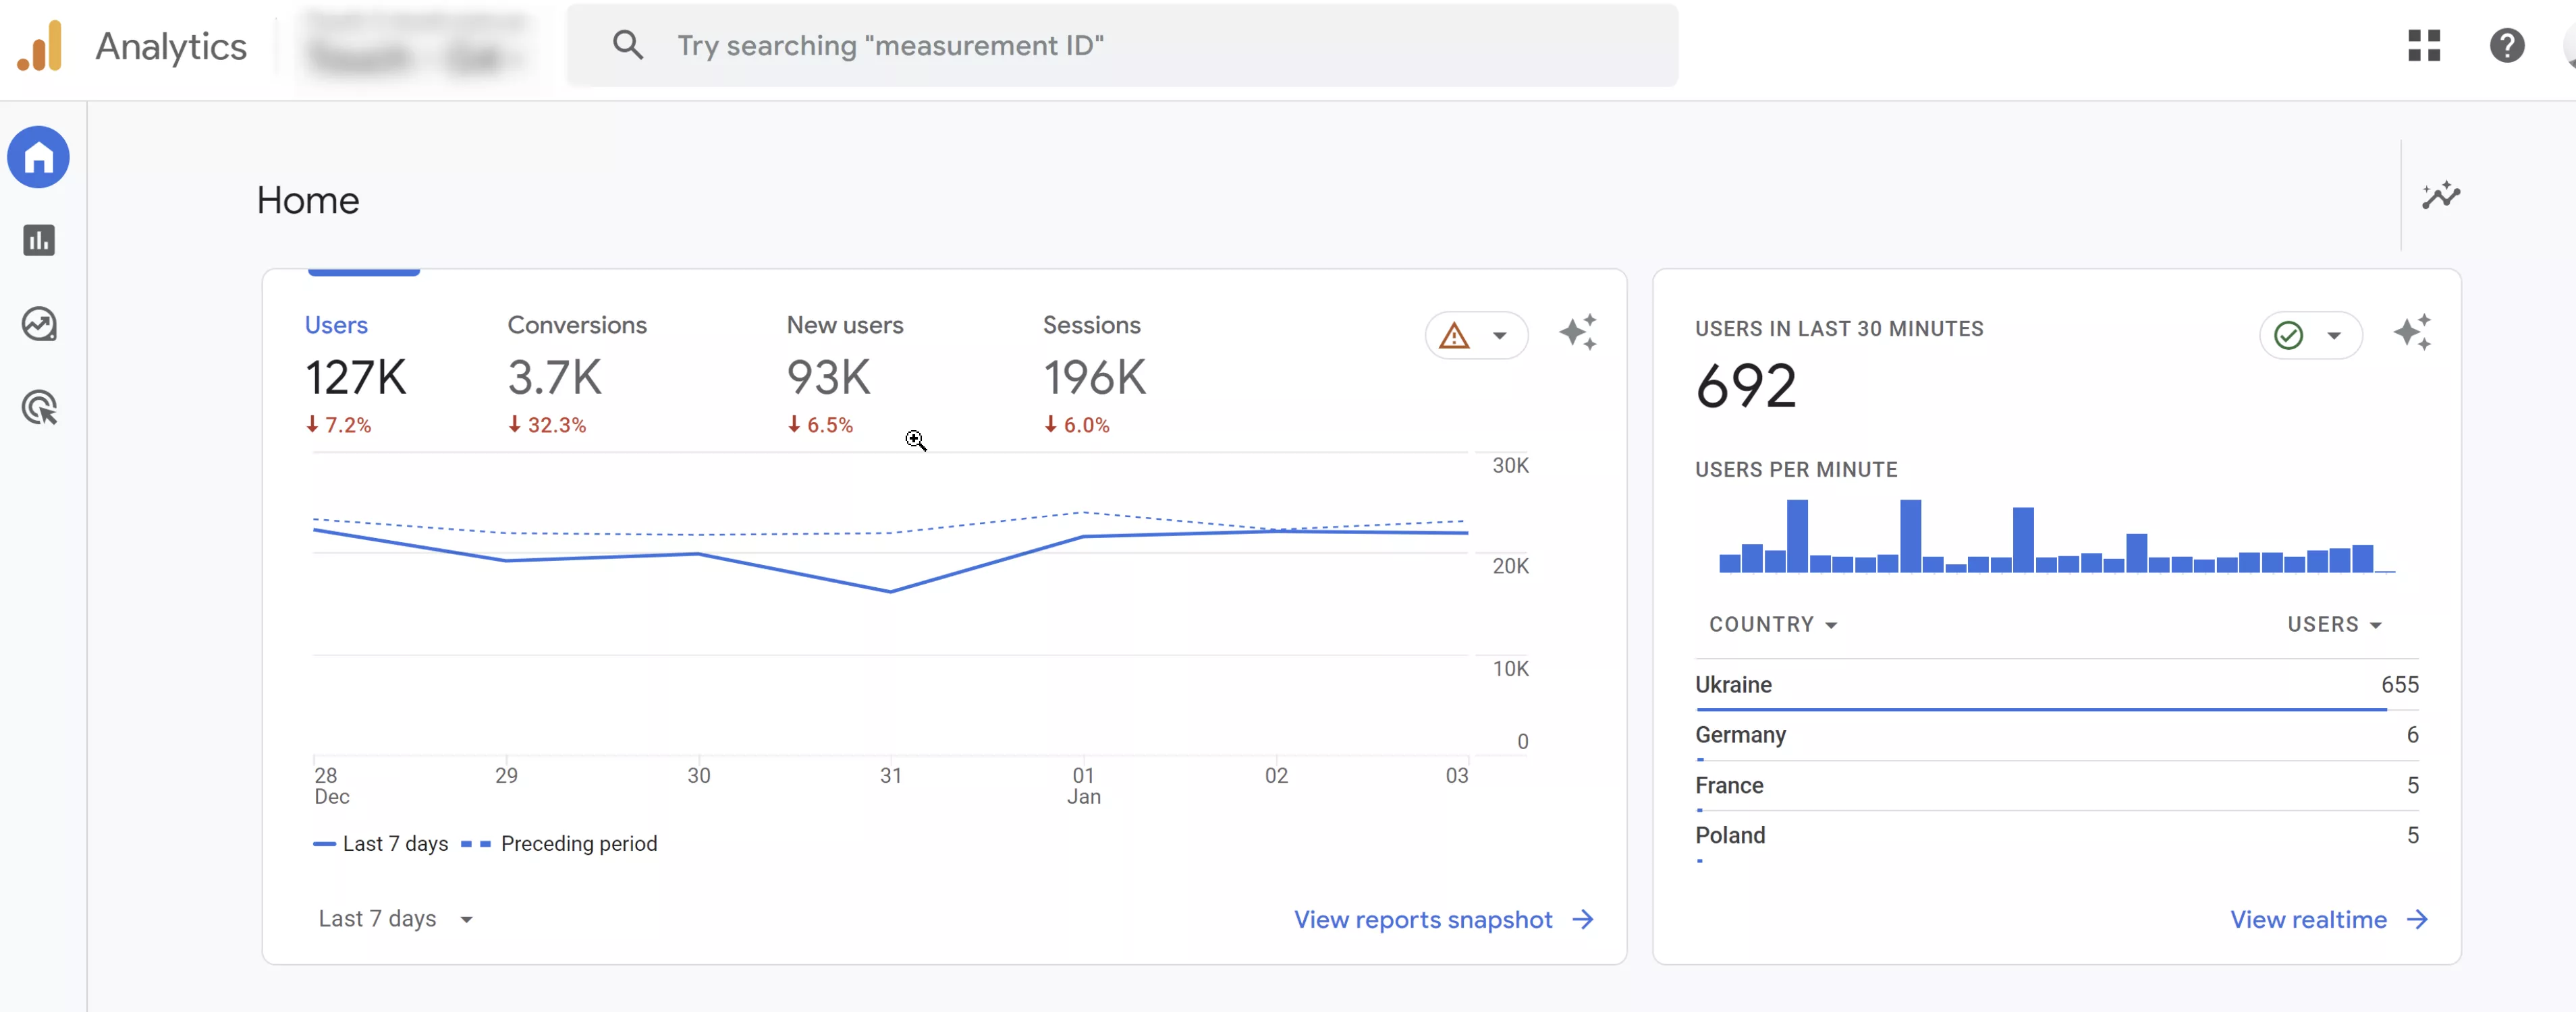2576x1012 pixels.
Task: Expand the green checkmark status dropdown
Action: click(2310, 336)
